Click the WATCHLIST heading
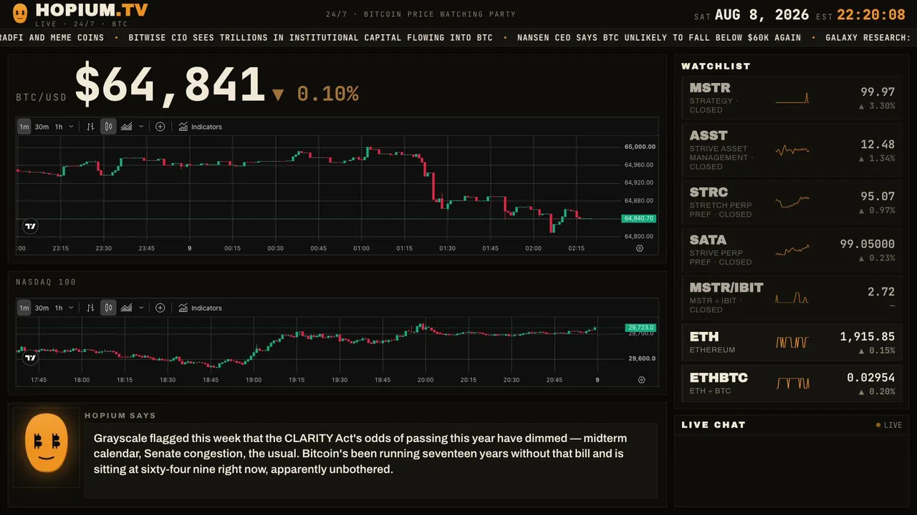Screen dimensions: 917x515 click(716, 67)
